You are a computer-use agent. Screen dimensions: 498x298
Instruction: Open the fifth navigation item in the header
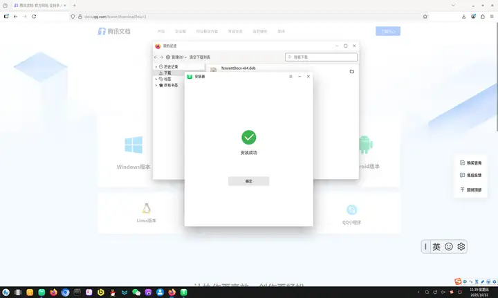[x=260, y=31]
